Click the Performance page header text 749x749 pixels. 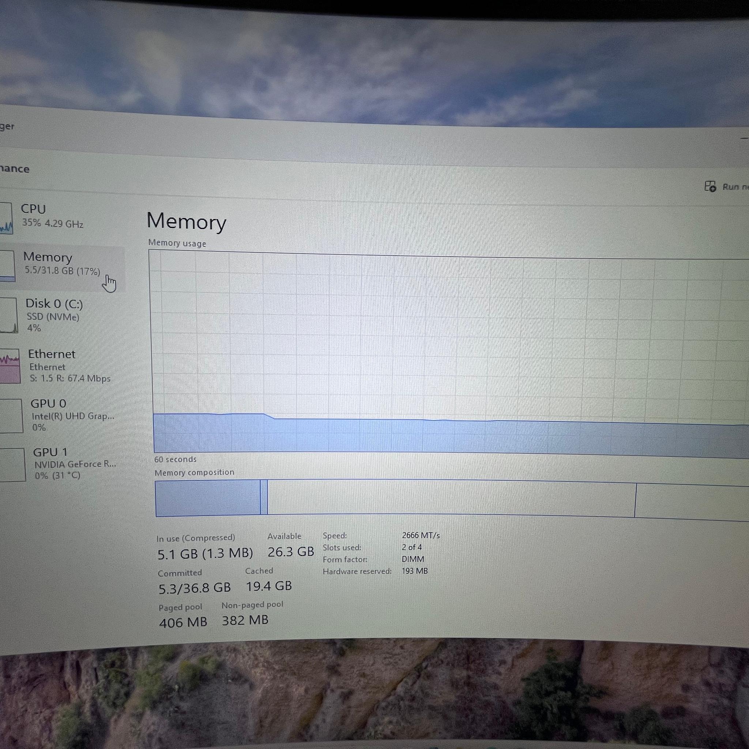14,169
